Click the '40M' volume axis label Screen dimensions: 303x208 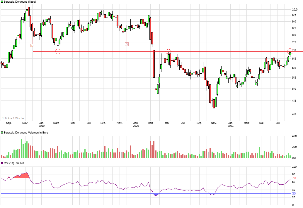pos(295,136)
